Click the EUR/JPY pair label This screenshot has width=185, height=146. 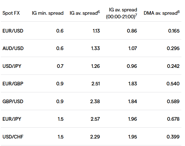(12, 119)
